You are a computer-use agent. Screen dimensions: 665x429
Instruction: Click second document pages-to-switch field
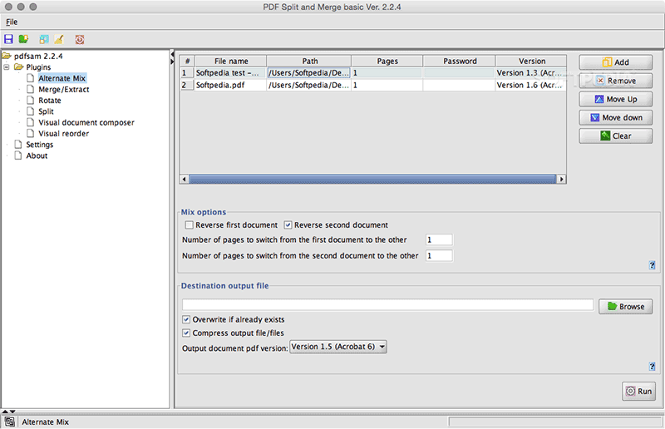pos(439,255)
